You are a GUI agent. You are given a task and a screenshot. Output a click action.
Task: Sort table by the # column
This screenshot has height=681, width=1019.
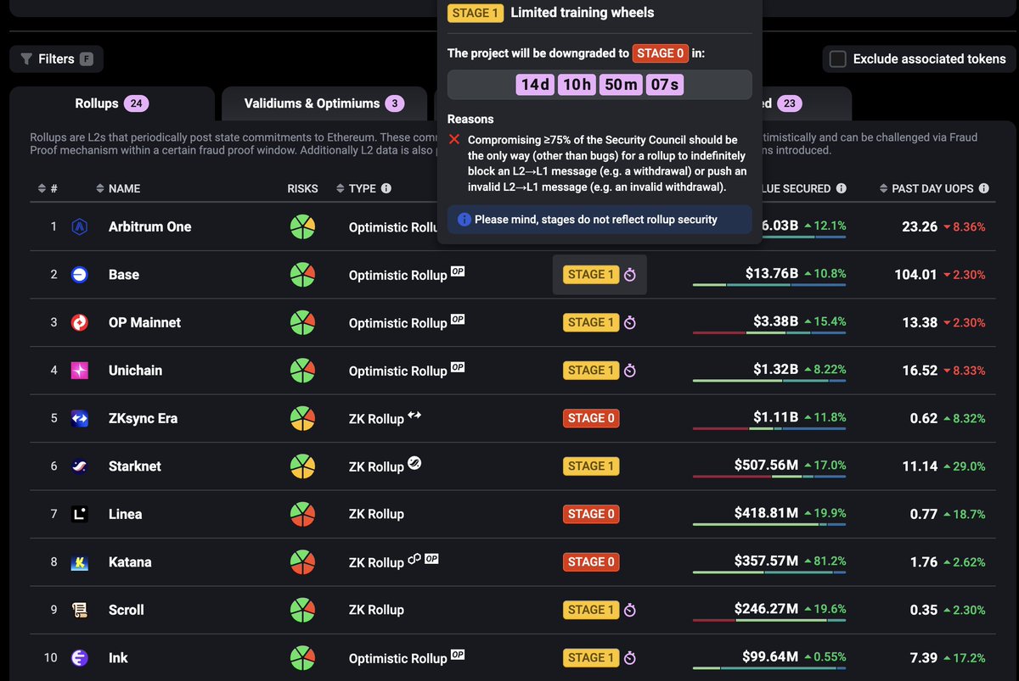click(48, 188)
